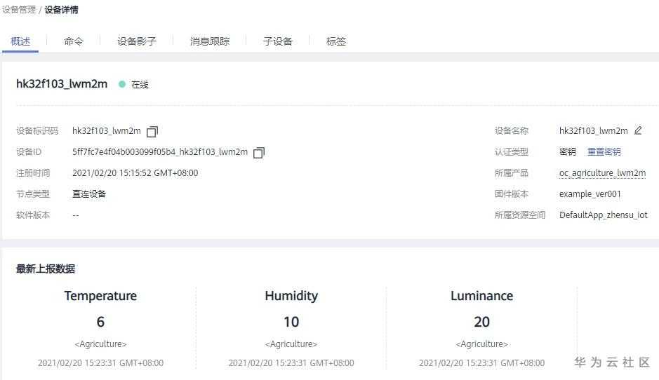This screenshot has height=380, width=659.
Task: Select the 子设备 tab
Action: 277,41
